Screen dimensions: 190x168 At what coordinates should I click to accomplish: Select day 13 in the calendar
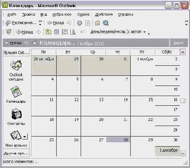tap(93, 106)
